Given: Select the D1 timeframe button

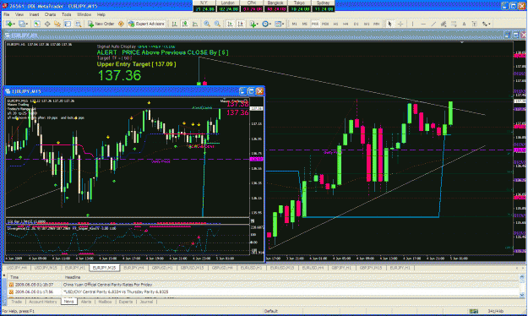Looking at the screenshot, I should tap(356, 24).
